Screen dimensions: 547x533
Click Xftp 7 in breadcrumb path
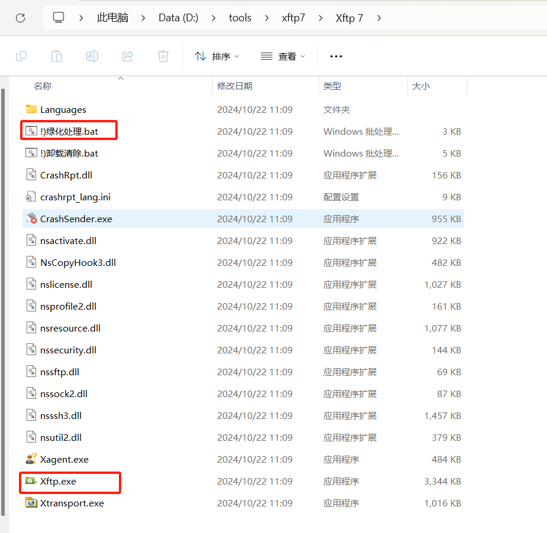pos(349,18)
